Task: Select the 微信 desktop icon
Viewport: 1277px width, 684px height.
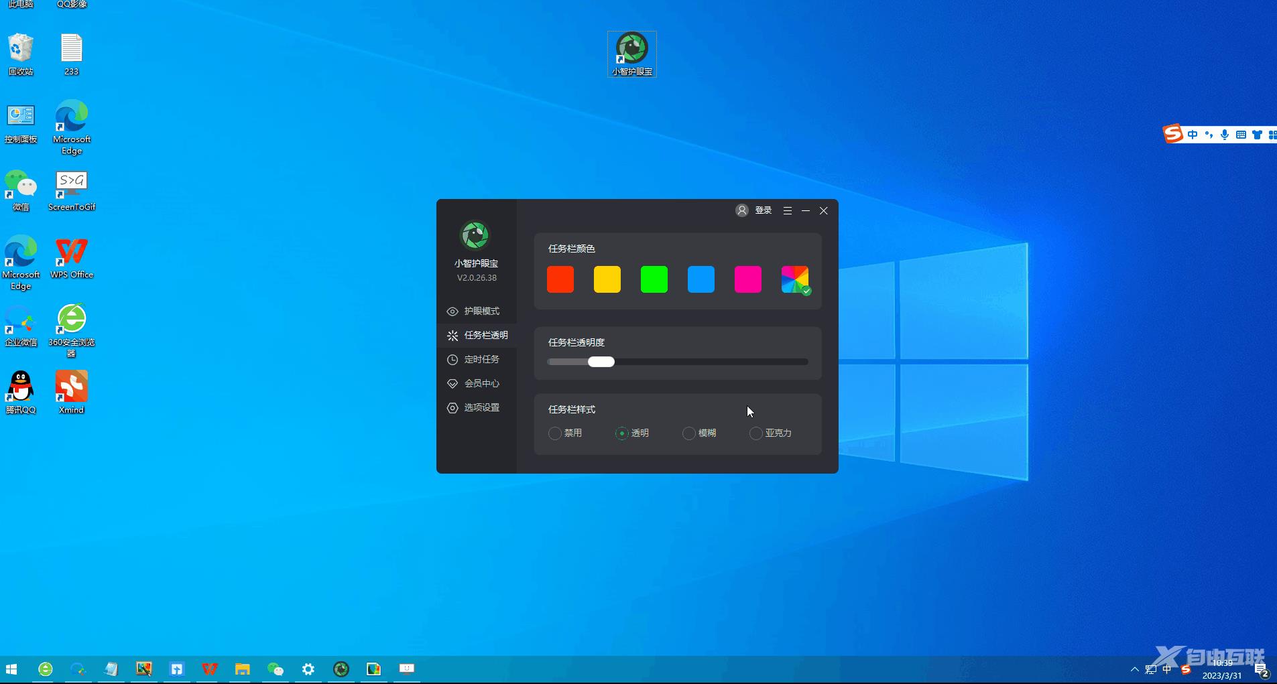Action: 21,191
